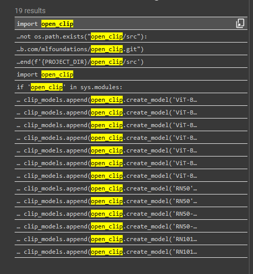Select the first ViT-B create_model result
Viewport: 253px width, 274px height.
point(131,100)
